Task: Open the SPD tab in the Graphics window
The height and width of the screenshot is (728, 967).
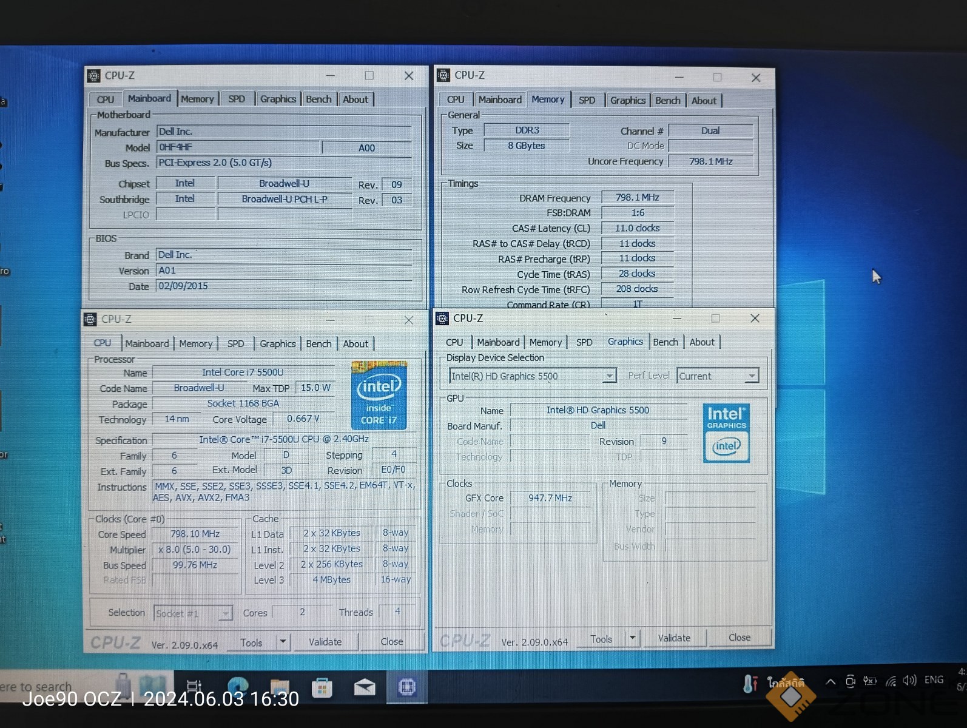Action: coord(584,343)
